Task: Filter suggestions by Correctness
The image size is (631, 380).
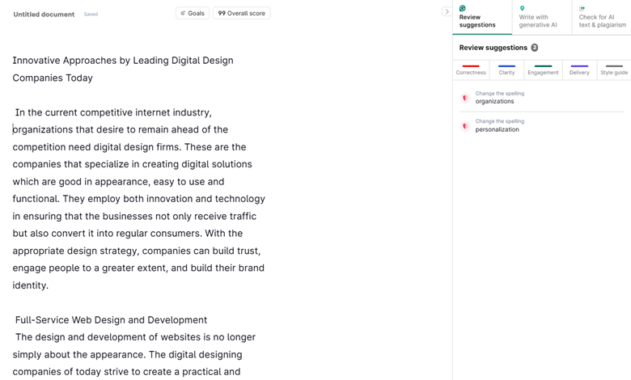Action: [x=471, y=70]
